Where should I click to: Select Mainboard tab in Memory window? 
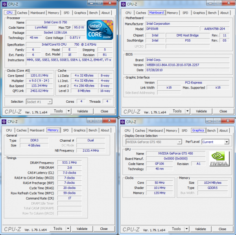point(37,130)
